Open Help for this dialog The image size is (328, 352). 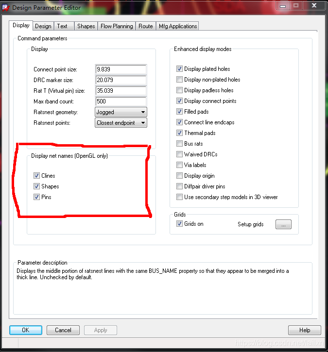pos(305,330)
